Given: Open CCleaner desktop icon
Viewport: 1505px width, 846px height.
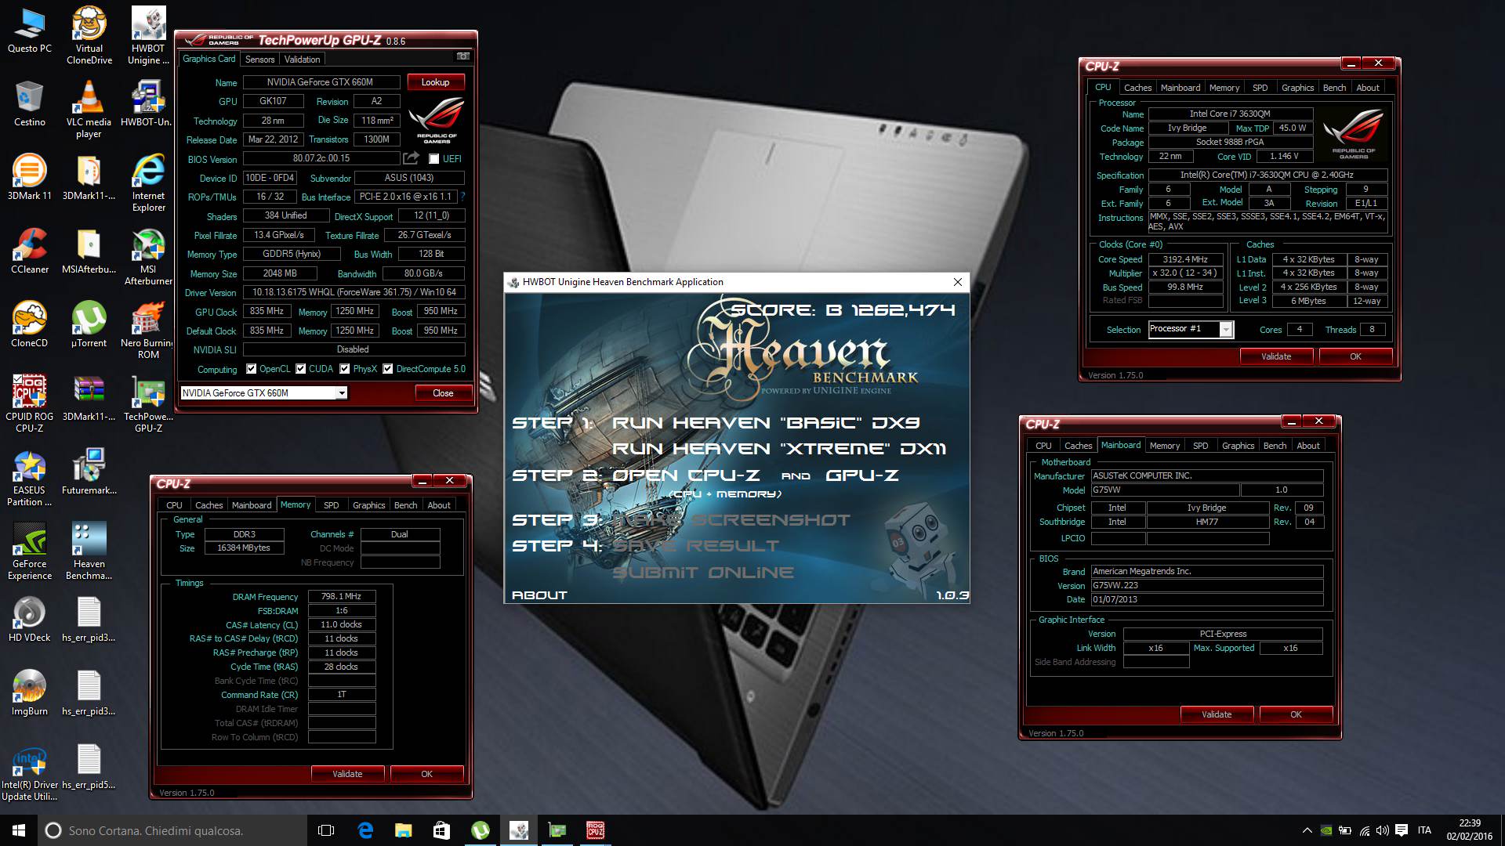Looking at the screenshot, I should pos(30,251).
